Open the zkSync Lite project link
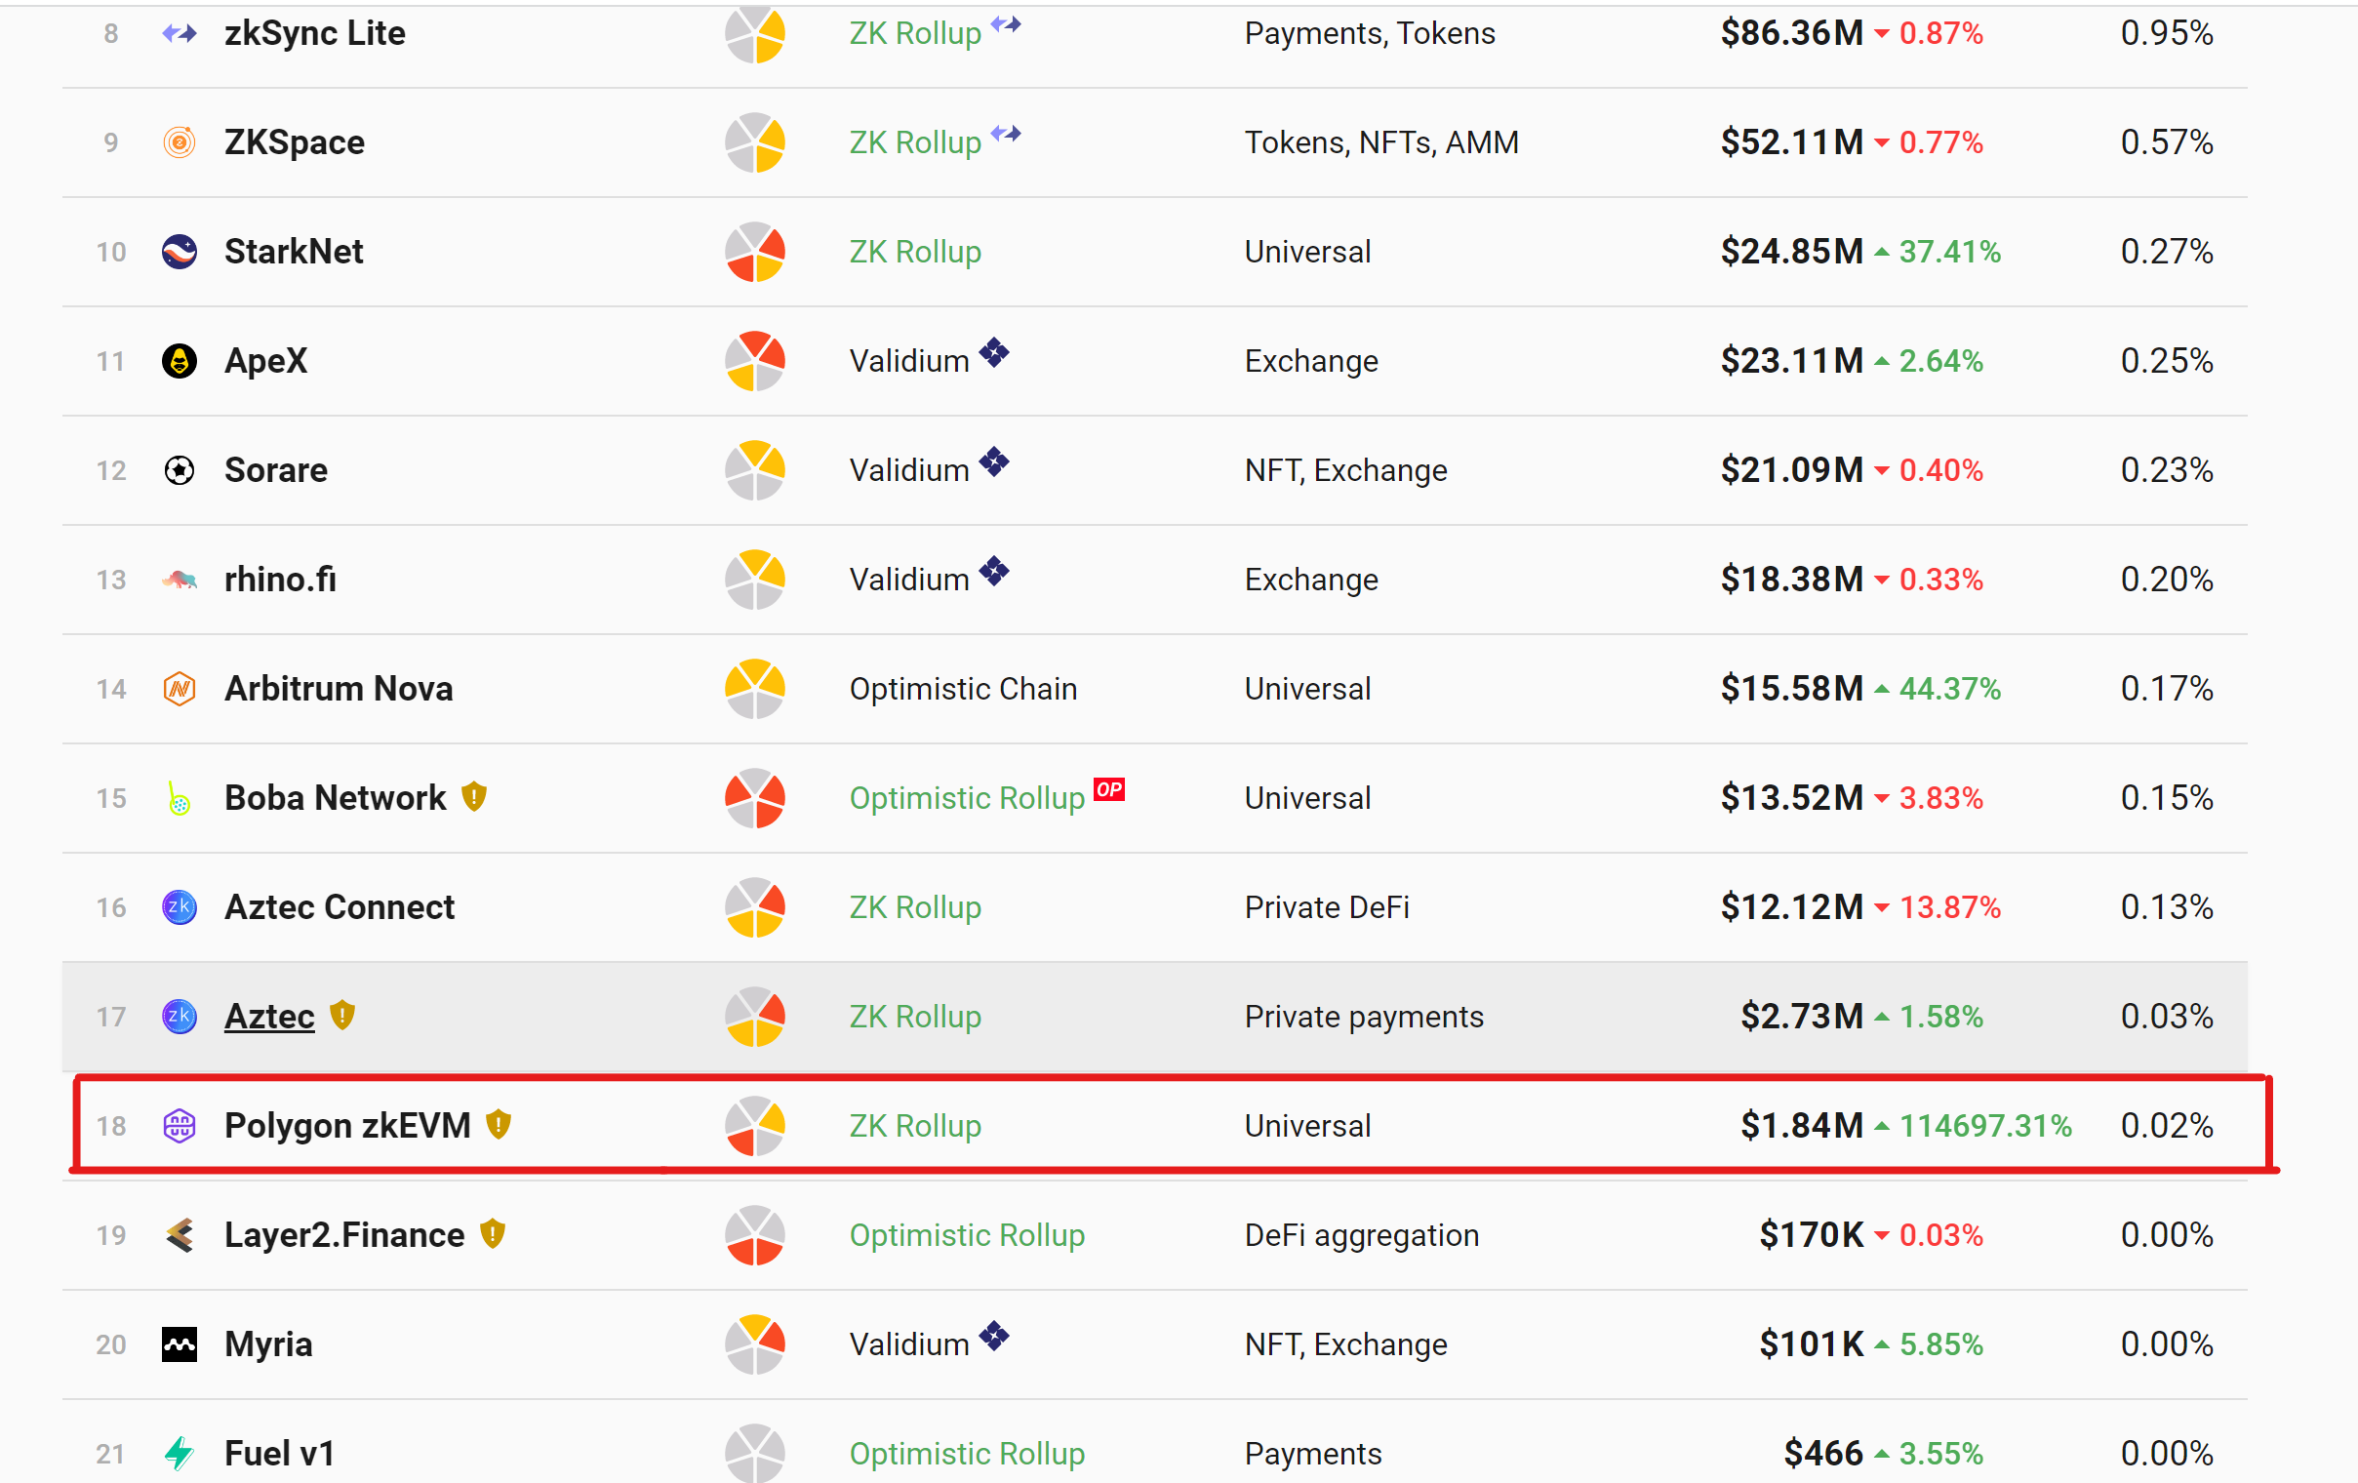This screenshot has width=2358, height=1483. tap(314, 34)
